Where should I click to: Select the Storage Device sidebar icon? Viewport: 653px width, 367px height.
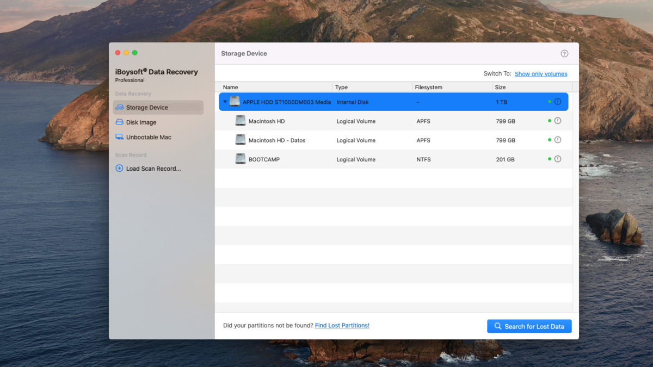point(120,107)
